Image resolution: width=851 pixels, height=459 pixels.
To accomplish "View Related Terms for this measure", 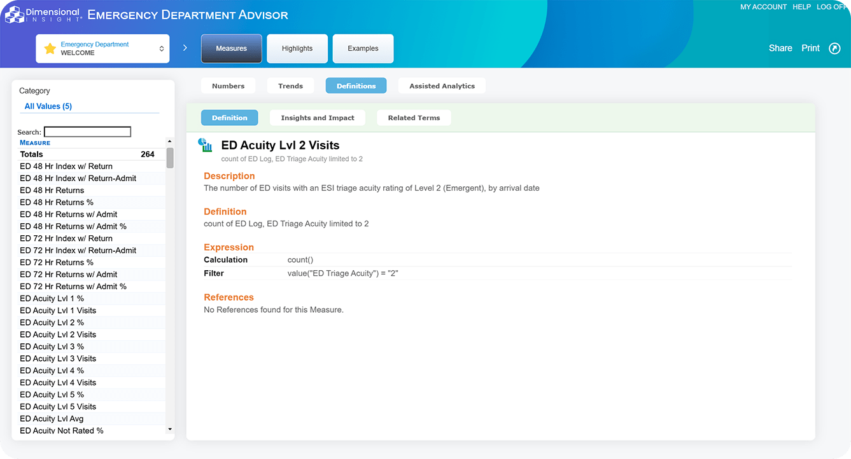I will [414, 118].
